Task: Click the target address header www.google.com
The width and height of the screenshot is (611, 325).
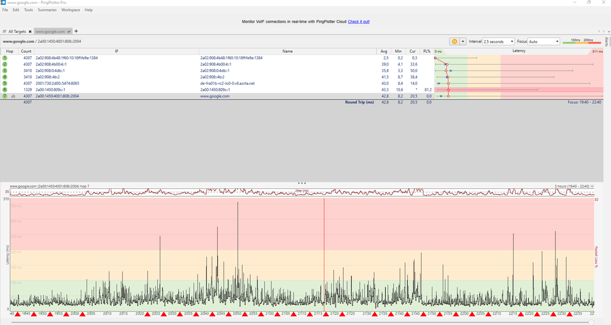Action: point(19,42)
